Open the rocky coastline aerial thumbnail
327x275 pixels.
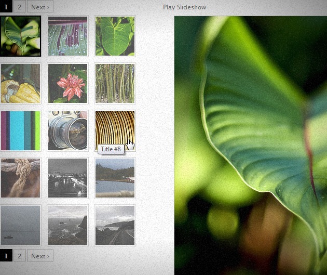point(67,225)
